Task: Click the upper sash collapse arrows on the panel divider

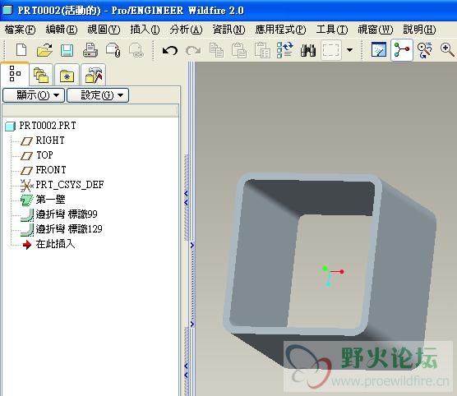Action: [186, 198]
